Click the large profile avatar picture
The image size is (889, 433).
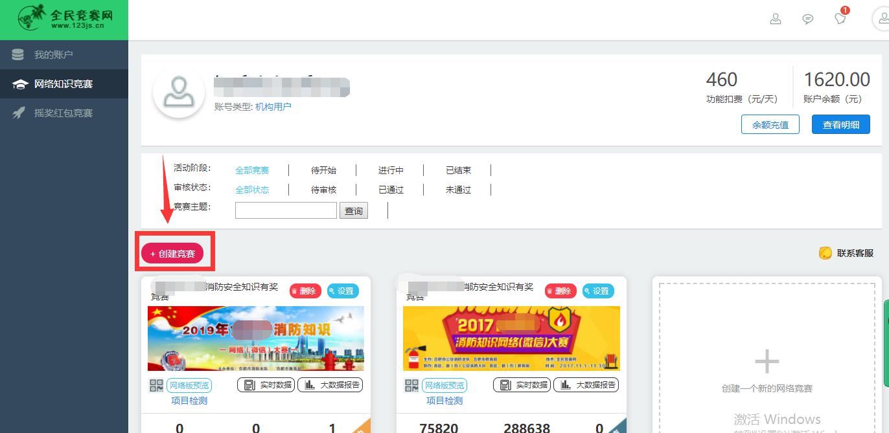[x=178, y=93]
